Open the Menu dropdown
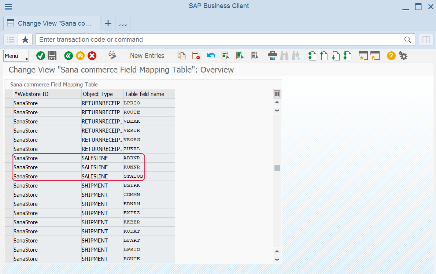This screenshot has width=436, height=274. click(x=16, y=56)
